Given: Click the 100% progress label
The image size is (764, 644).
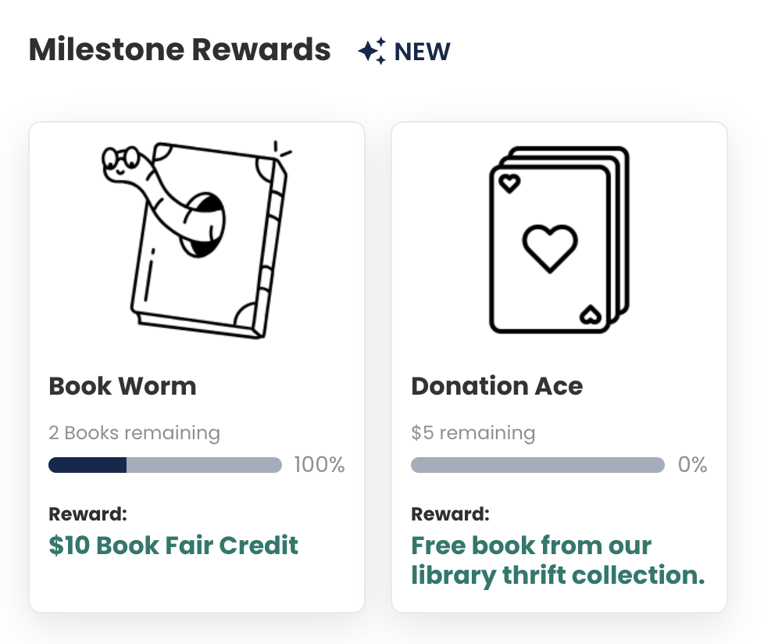Looking at the screenshot, I should tap(320, 464).
